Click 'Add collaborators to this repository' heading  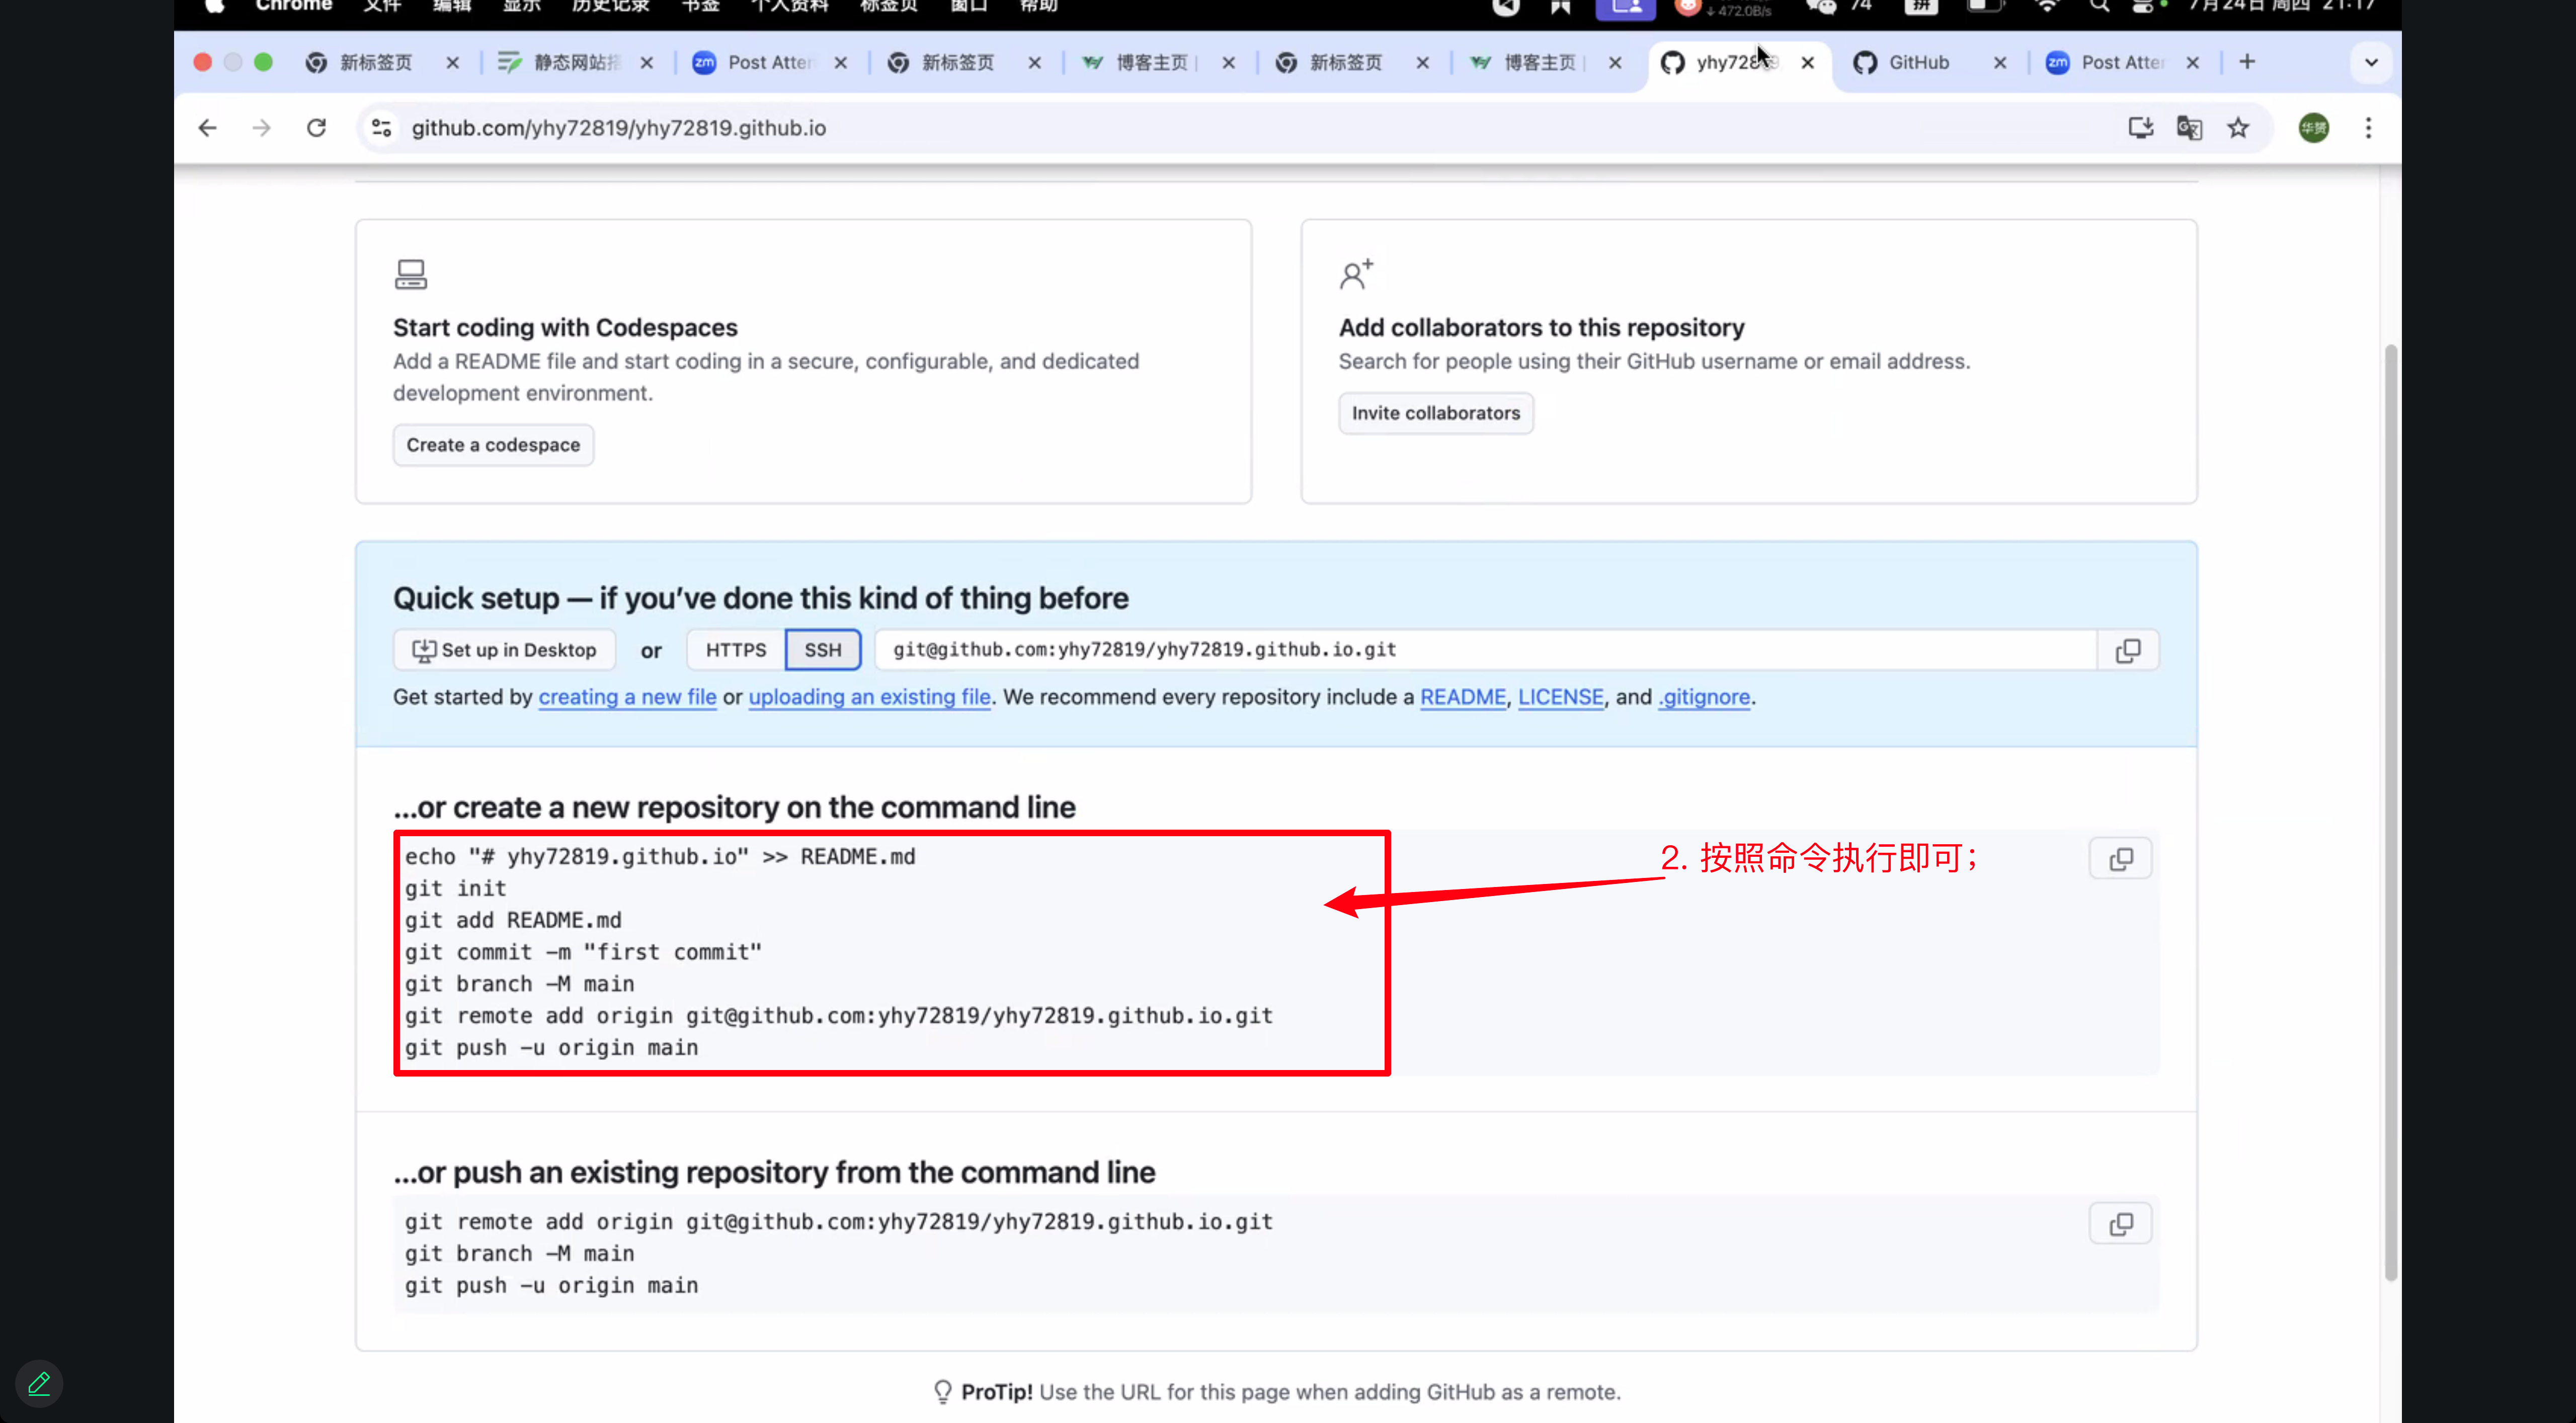pos(1542,328)
